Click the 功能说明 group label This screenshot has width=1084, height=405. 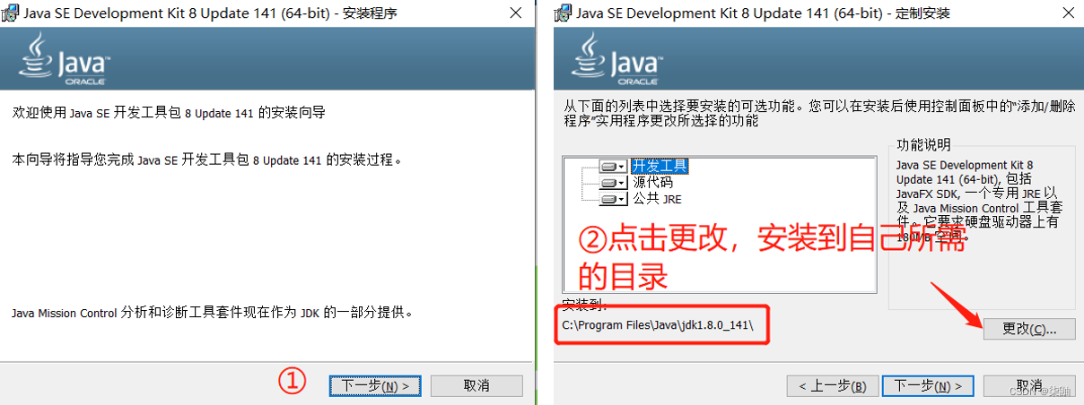pos(923,145)
